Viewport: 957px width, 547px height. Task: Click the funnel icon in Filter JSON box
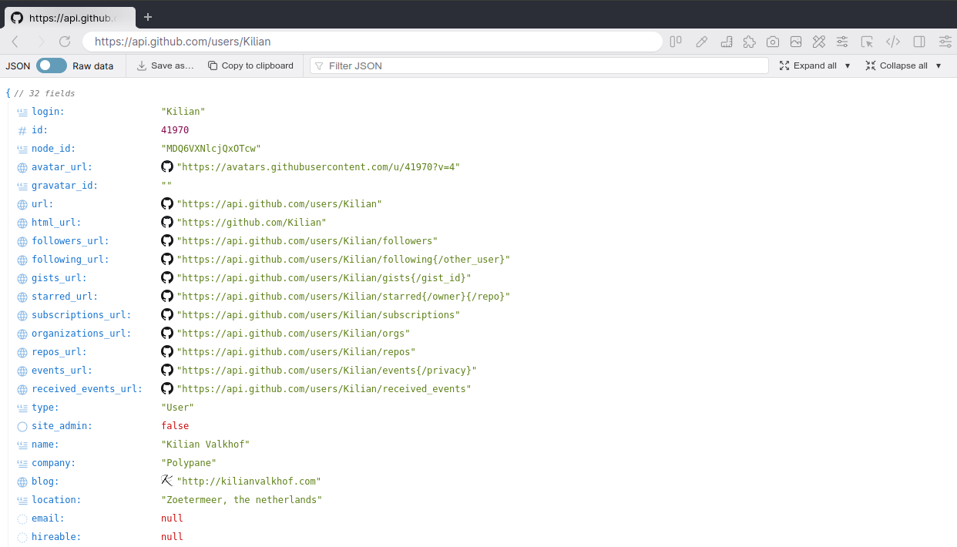point(319,66)
